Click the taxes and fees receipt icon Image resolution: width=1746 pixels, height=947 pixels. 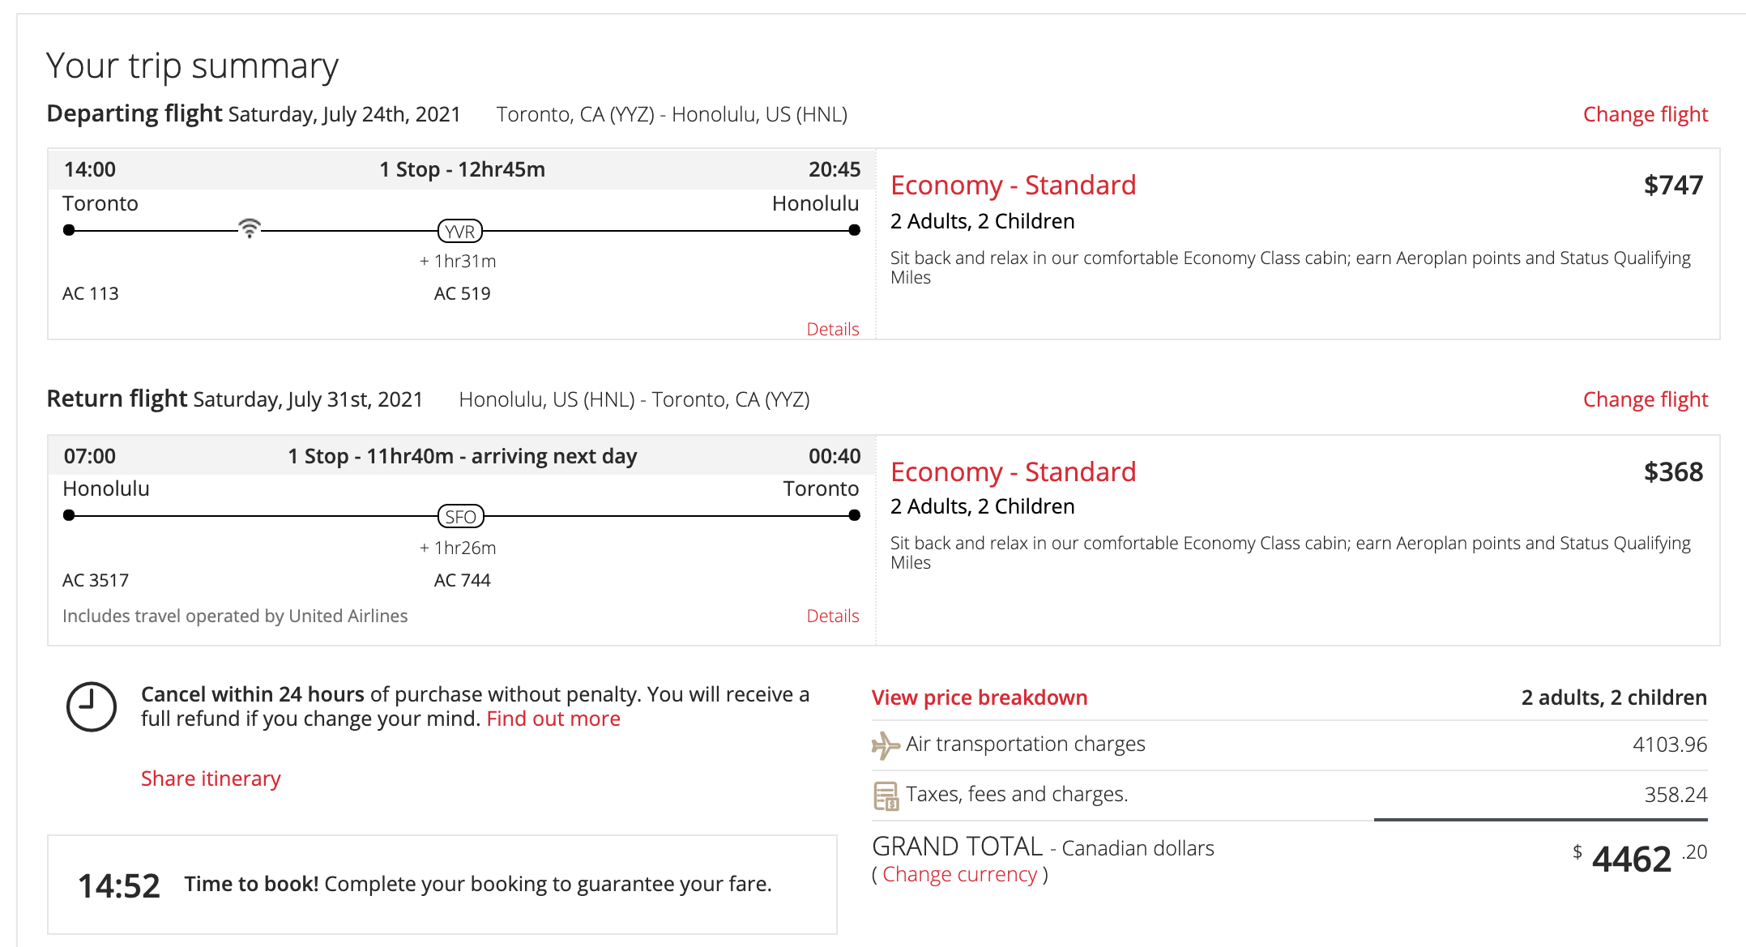pyautogui.click(x=886, y=796)
